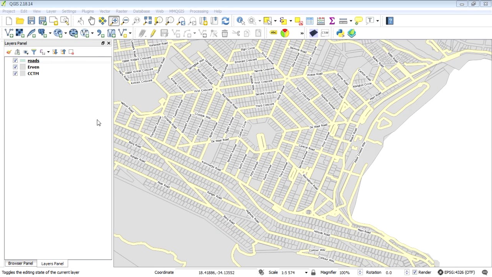The height and width of the screenshot is (277, 492).
Task: Click the EPSG:4326 (OTF) CRS button
Action: (x=456, y=272)
